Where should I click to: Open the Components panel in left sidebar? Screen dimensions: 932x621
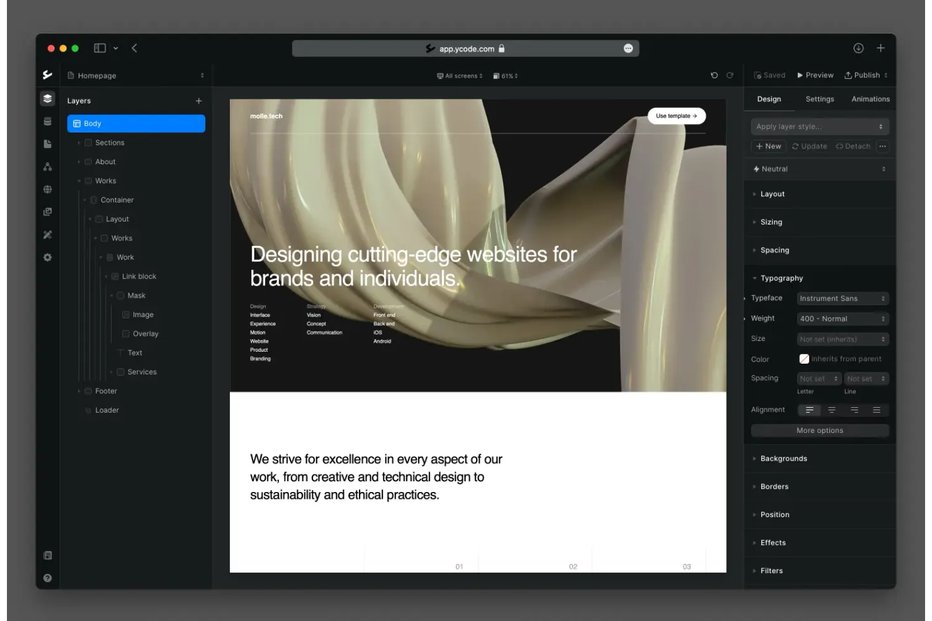pos(47,166)
